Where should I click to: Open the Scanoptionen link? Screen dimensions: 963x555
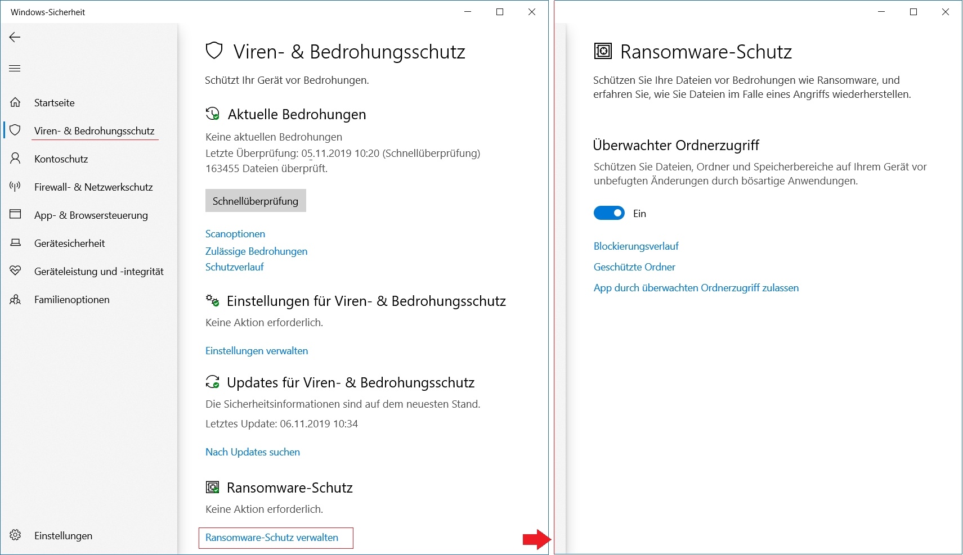(x=235, y=234)
